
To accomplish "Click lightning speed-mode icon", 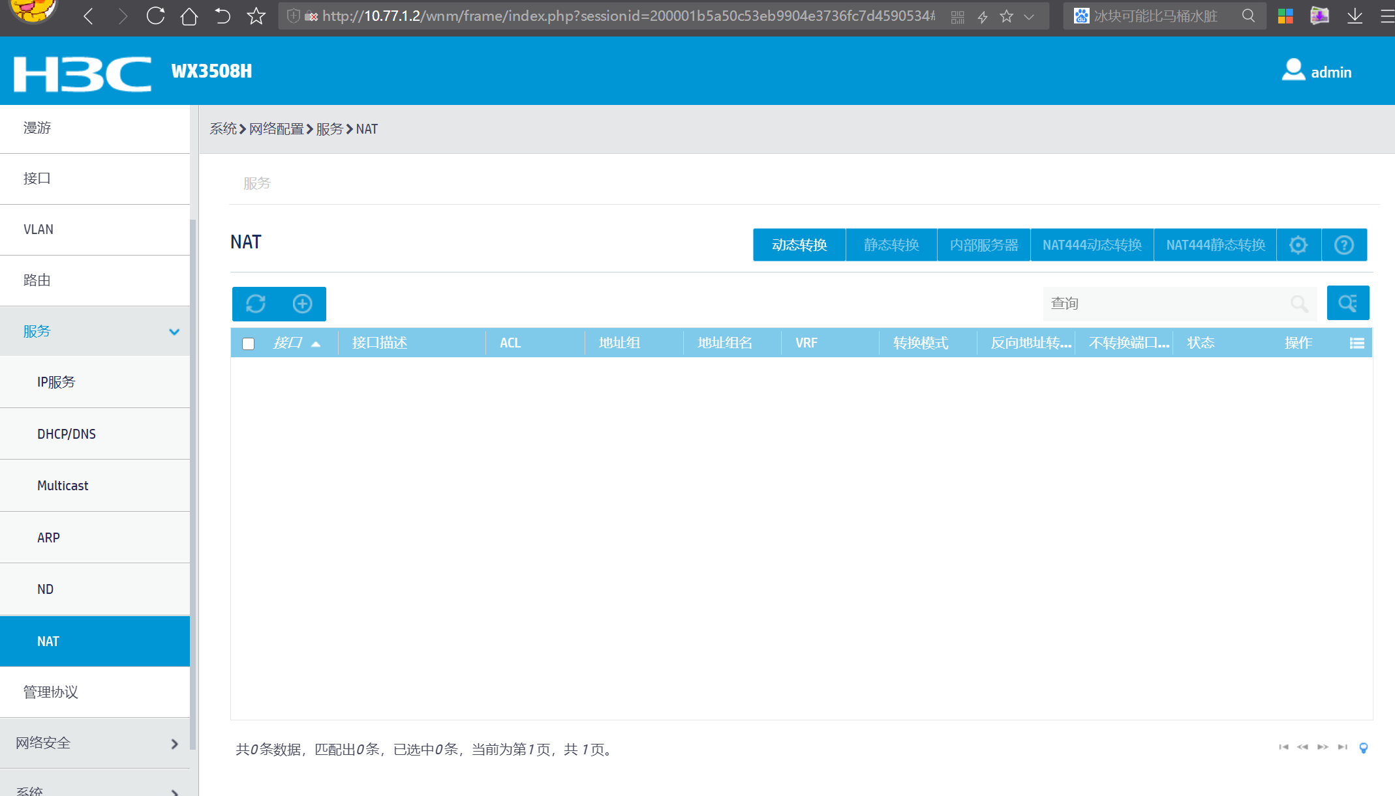I will pos(983,17).
